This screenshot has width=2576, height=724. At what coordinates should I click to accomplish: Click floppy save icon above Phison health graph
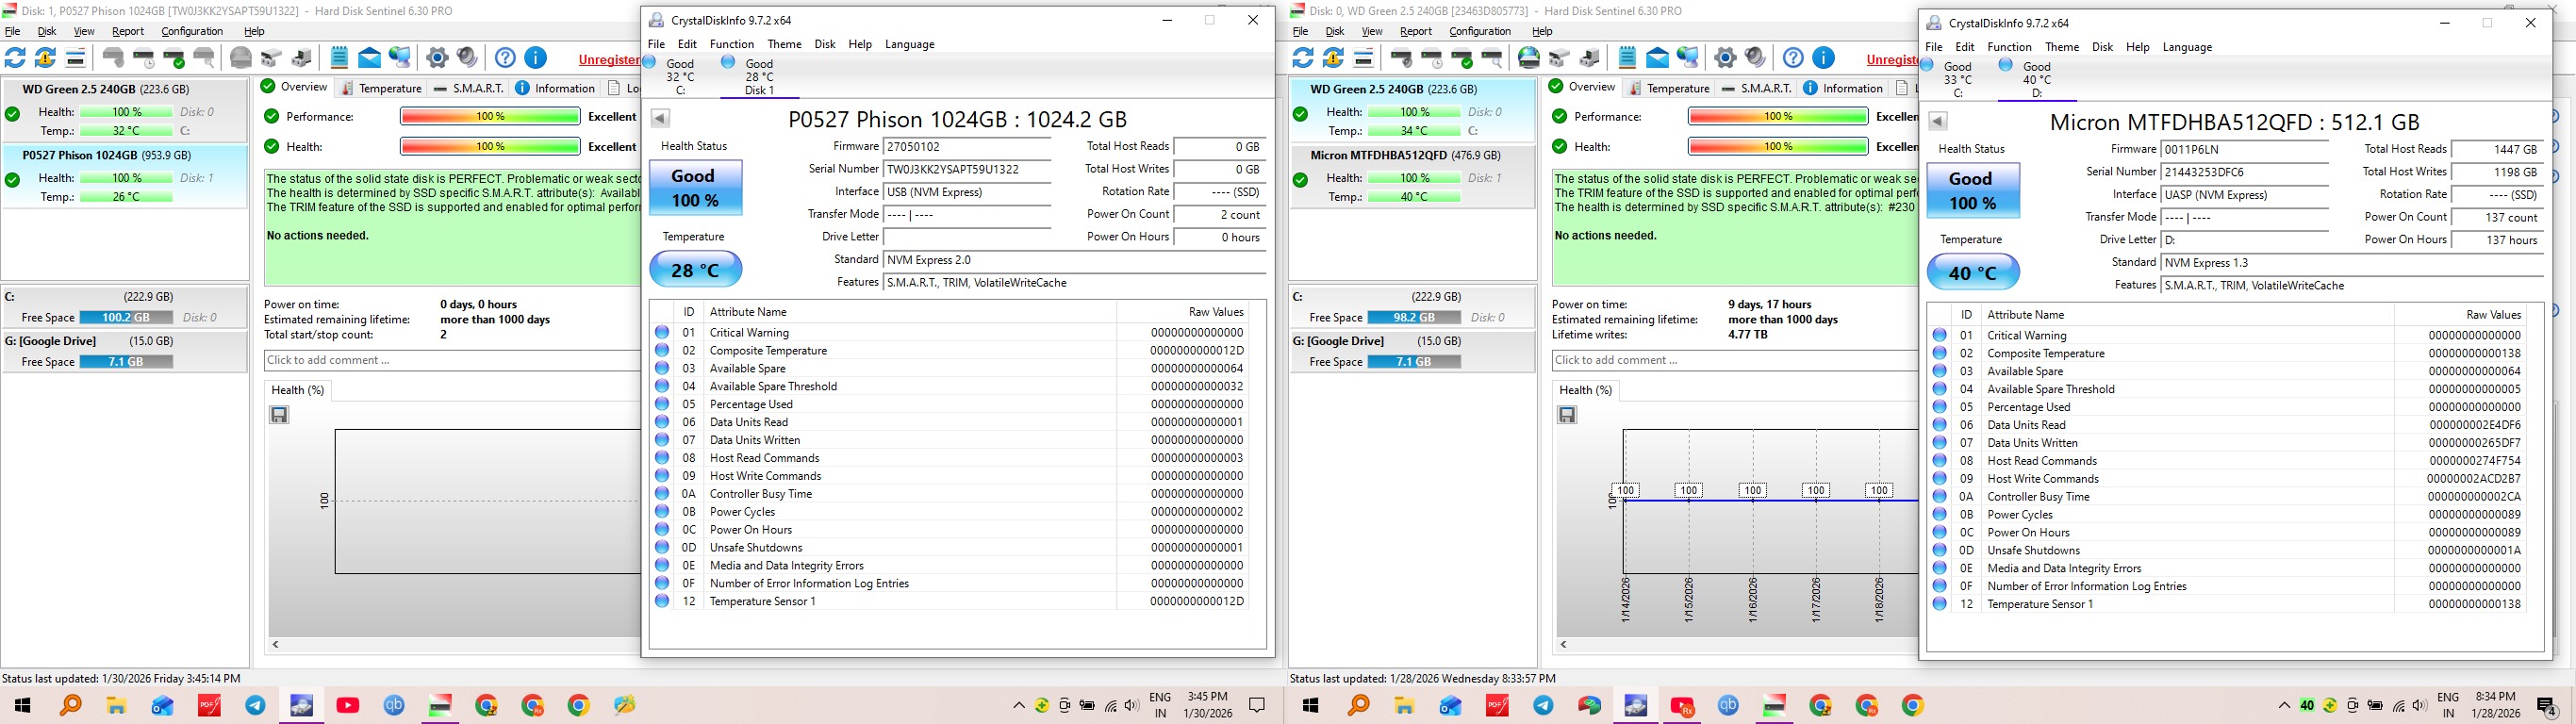[280, 415]
